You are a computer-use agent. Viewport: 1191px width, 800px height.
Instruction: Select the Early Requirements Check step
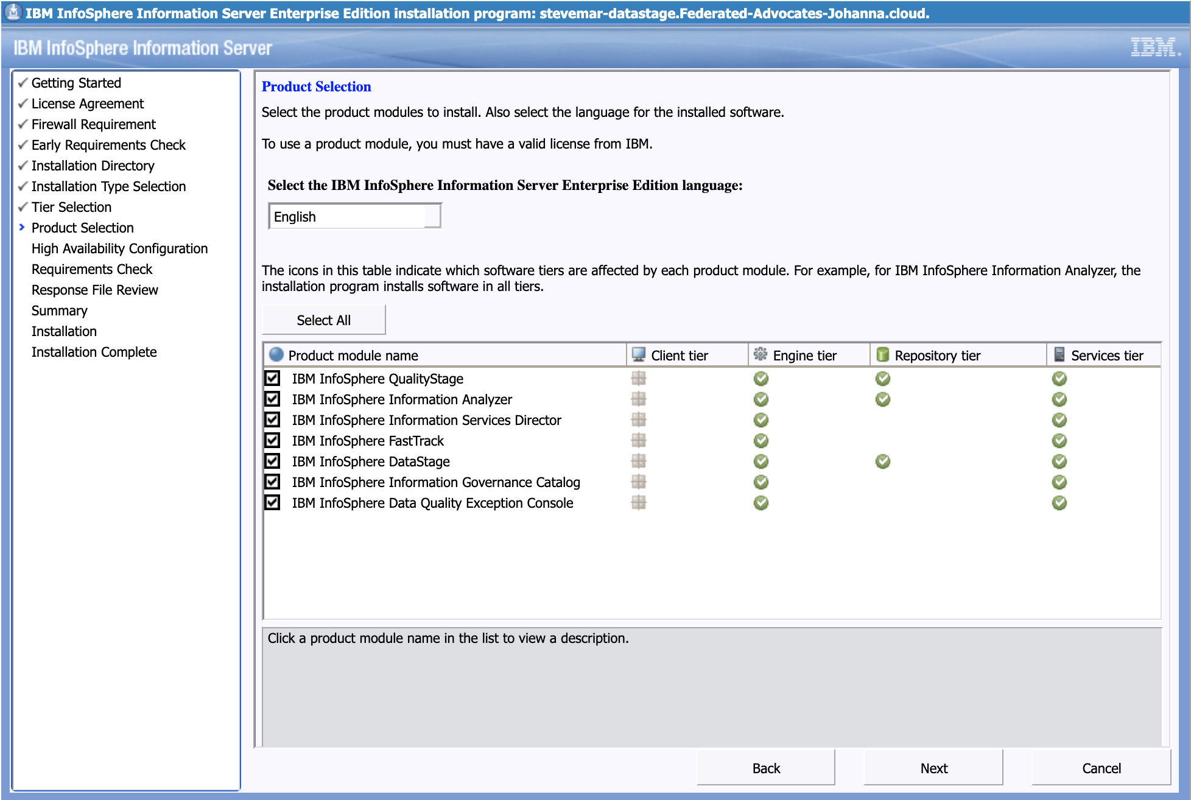click(108, 145)
